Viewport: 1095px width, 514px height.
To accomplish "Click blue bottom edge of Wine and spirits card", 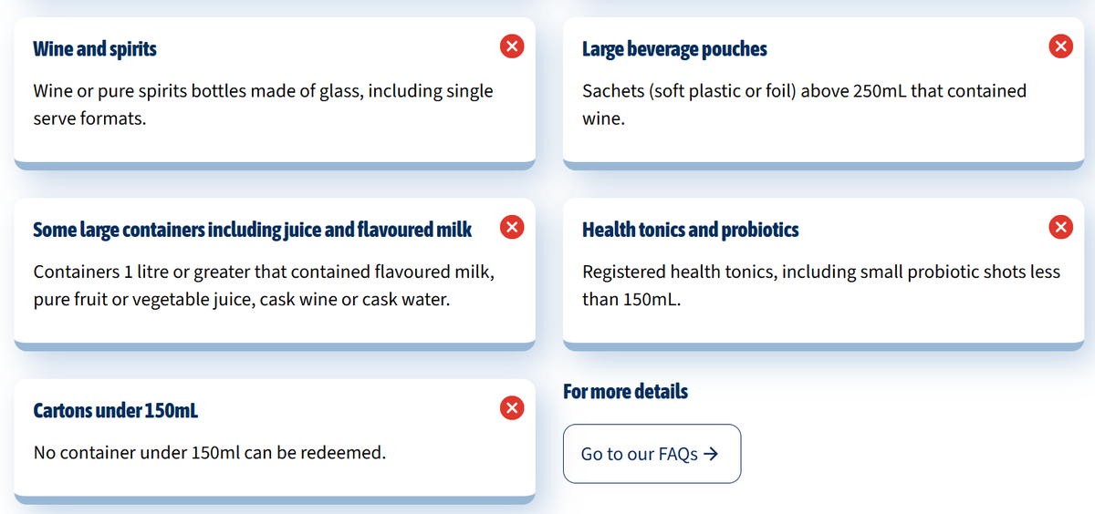I will (x=274, y=165).
